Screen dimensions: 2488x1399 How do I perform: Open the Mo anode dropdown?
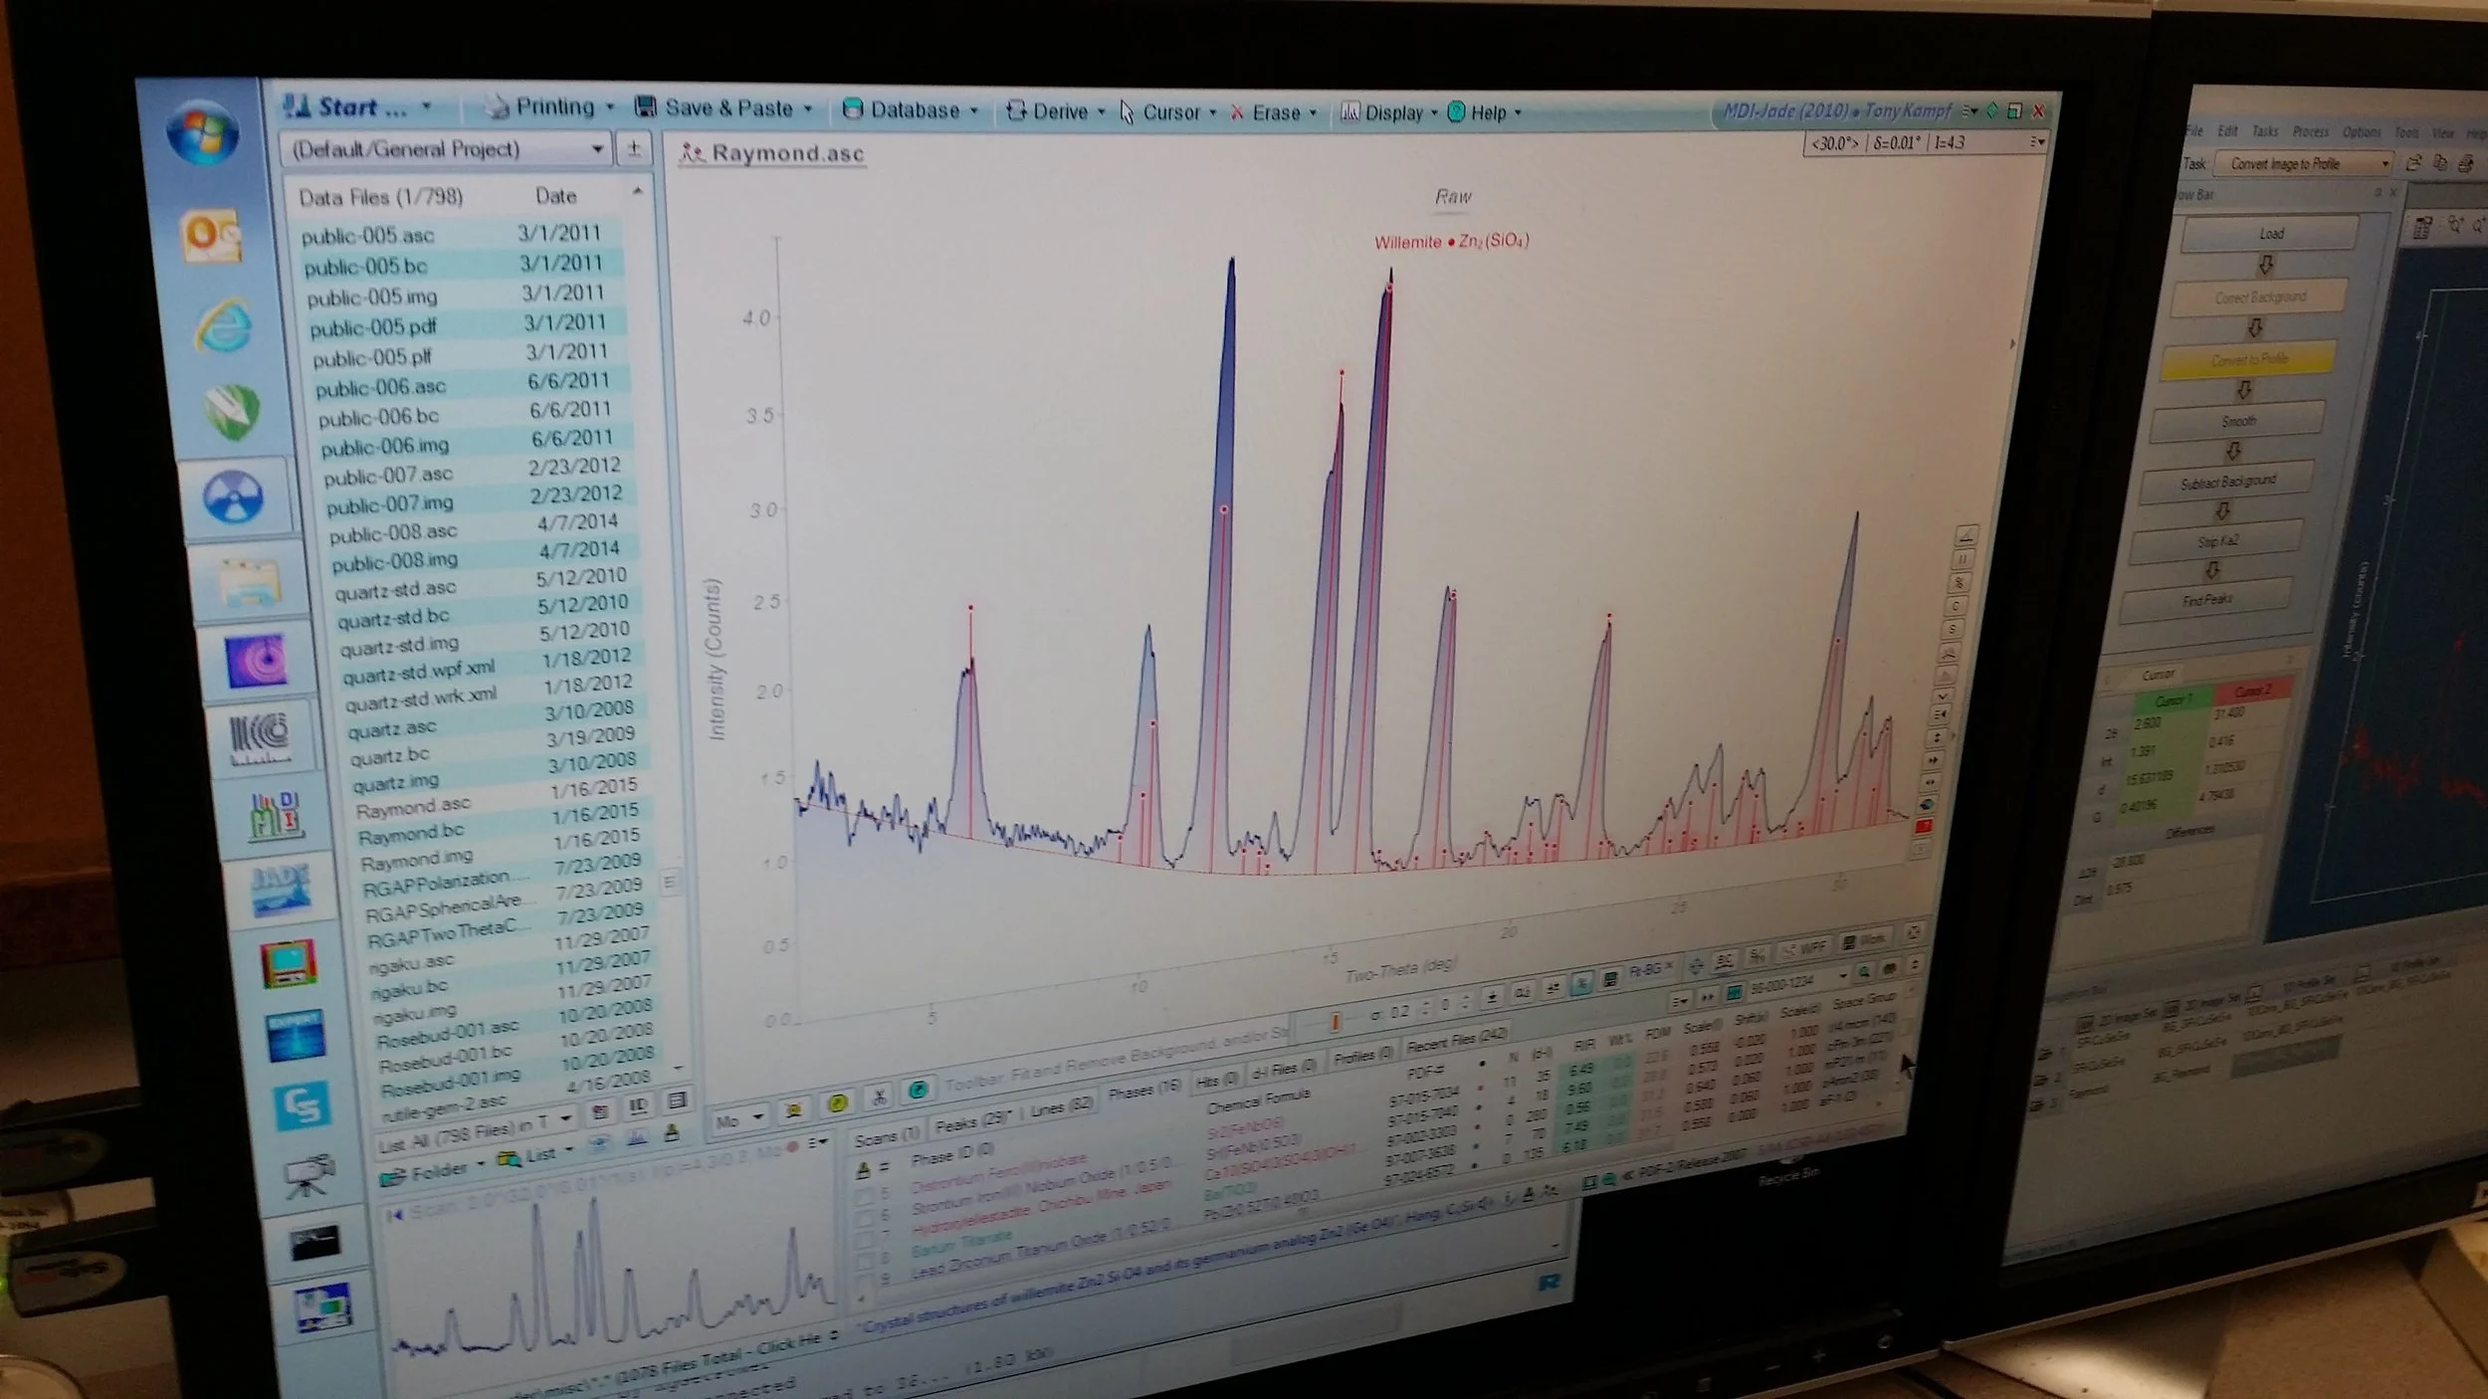coord(739,1119)
